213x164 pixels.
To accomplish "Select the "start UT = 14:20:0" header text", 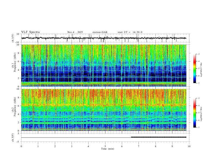I will coord(130,32).
